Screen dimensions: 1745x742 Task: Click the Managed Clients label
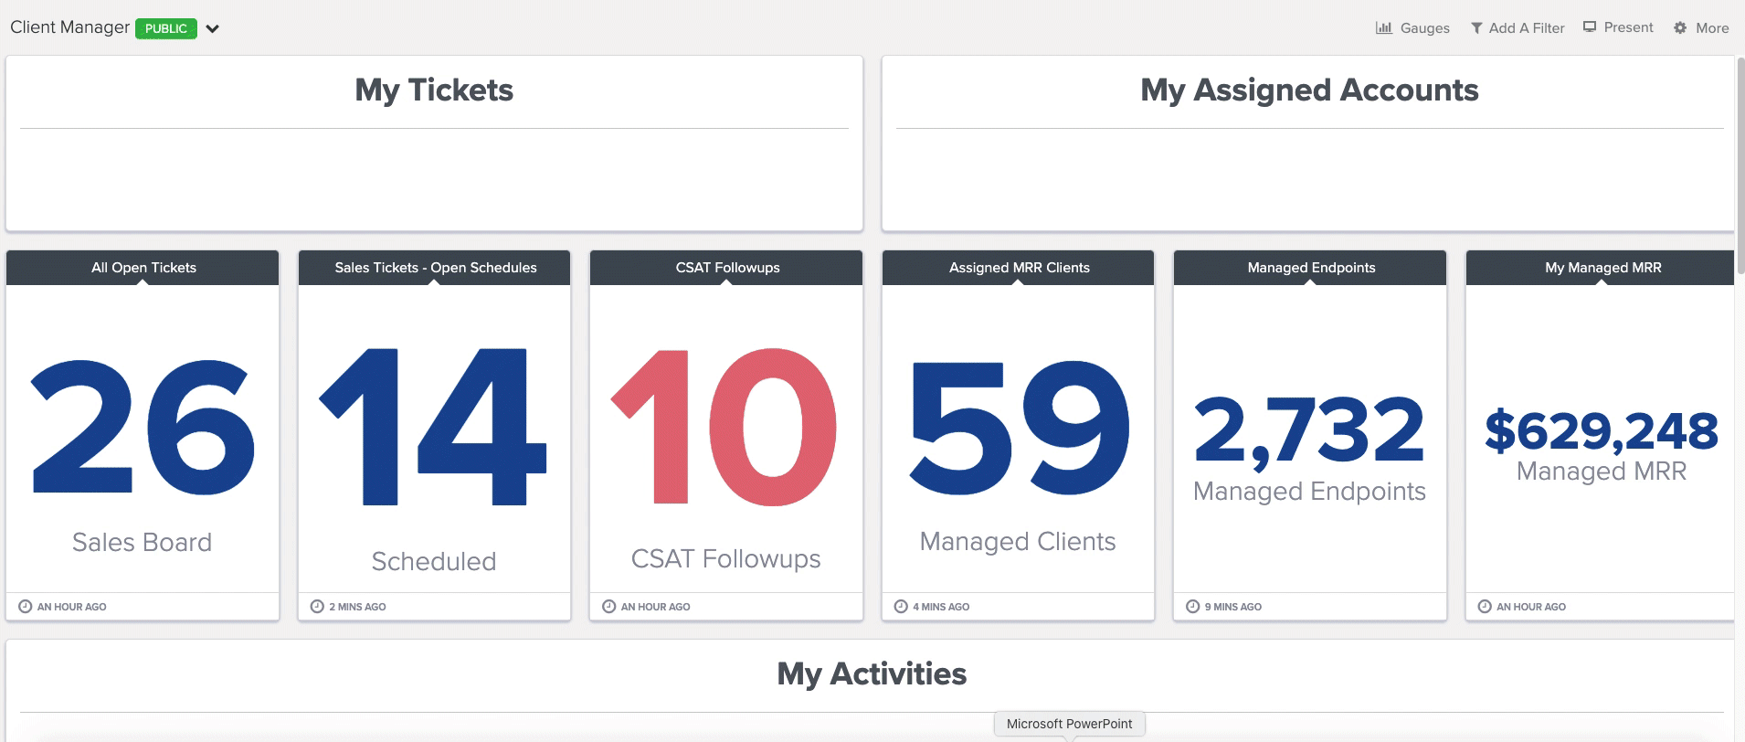click(x=1018, y=542)
